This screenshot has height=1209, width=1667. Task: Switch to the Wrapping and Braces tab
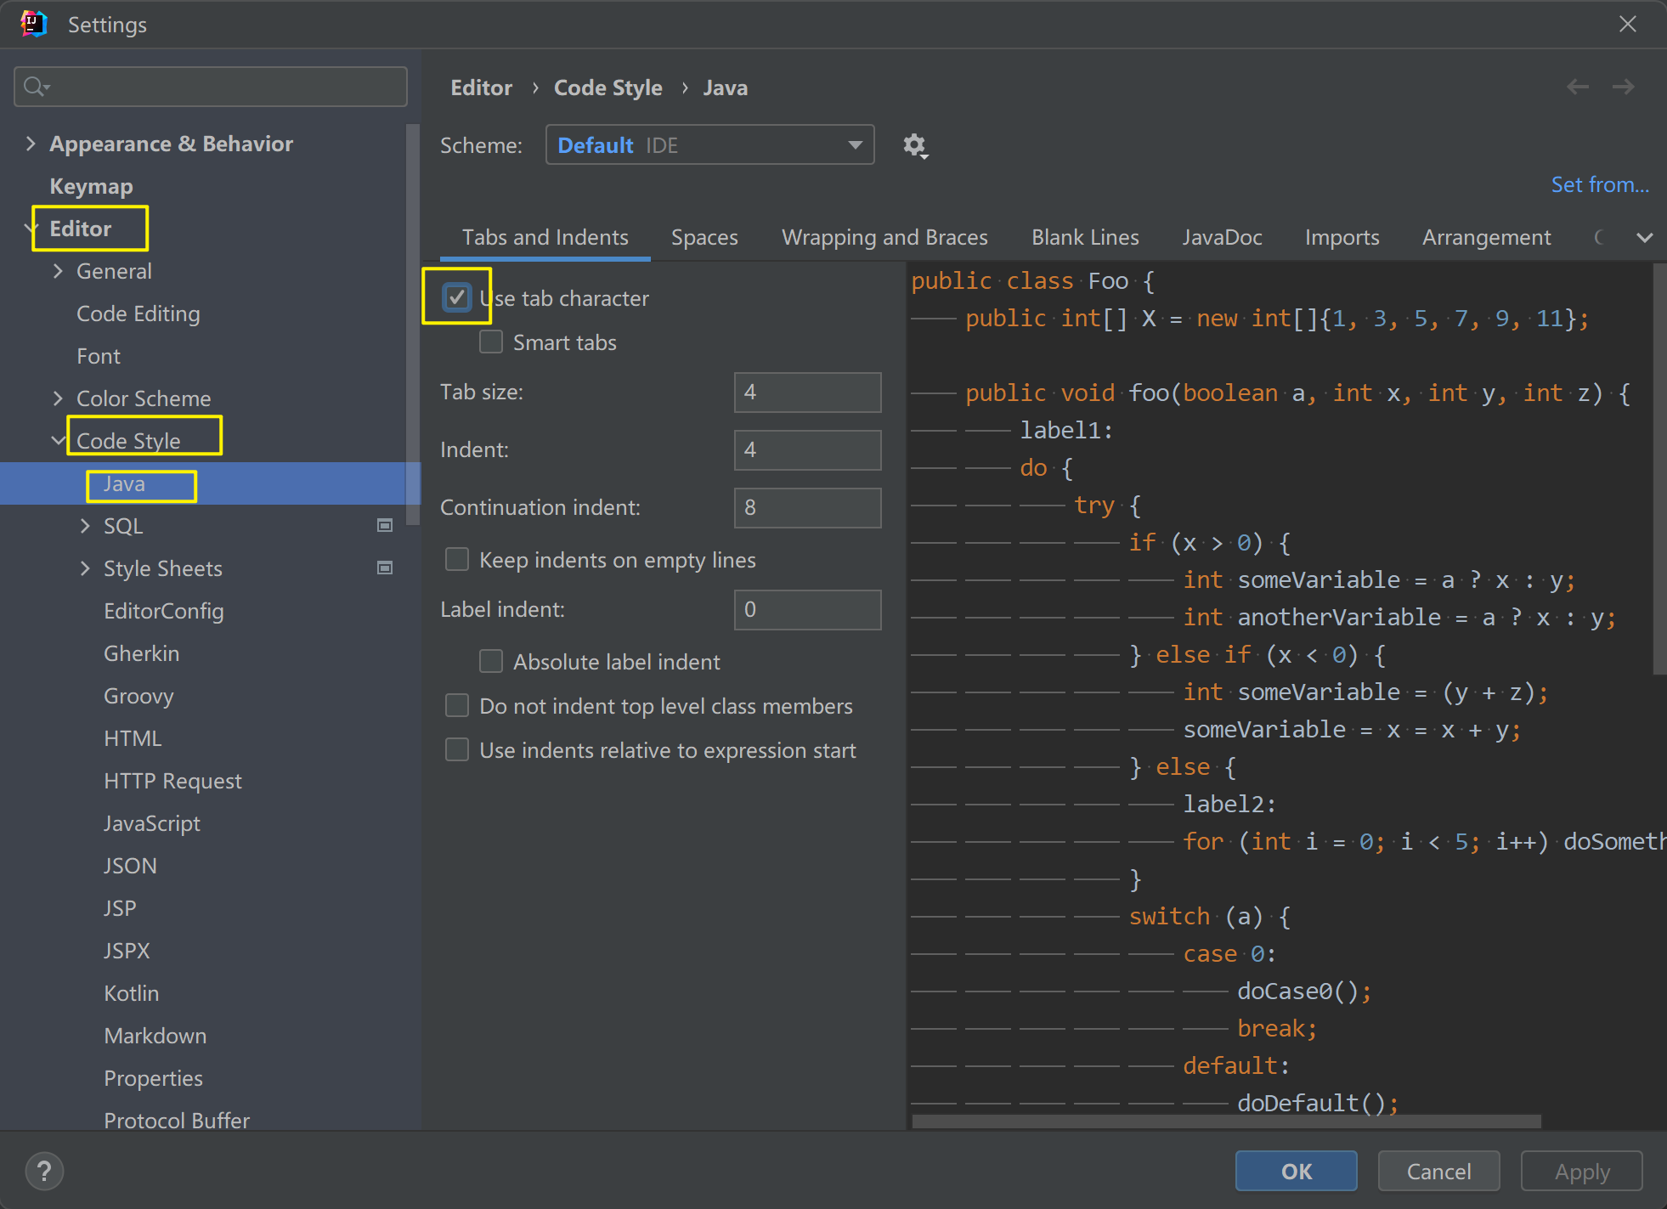click(x=884, y=238)
